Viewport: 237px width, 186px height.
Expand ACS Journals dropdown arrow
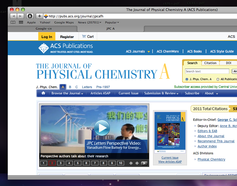[149, 52]
